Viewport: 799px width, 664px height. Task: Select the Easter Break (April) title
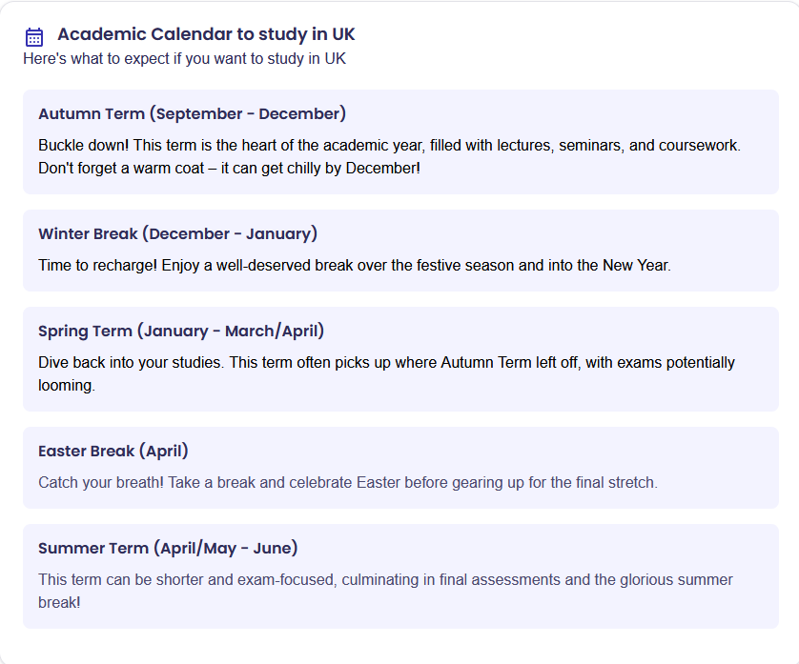[x=113, y=452]
